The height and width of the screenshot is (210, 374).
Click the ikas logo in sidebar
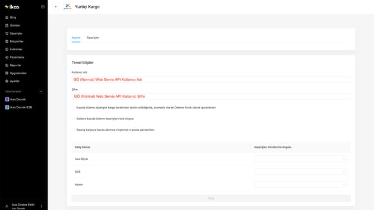point(12,7)
